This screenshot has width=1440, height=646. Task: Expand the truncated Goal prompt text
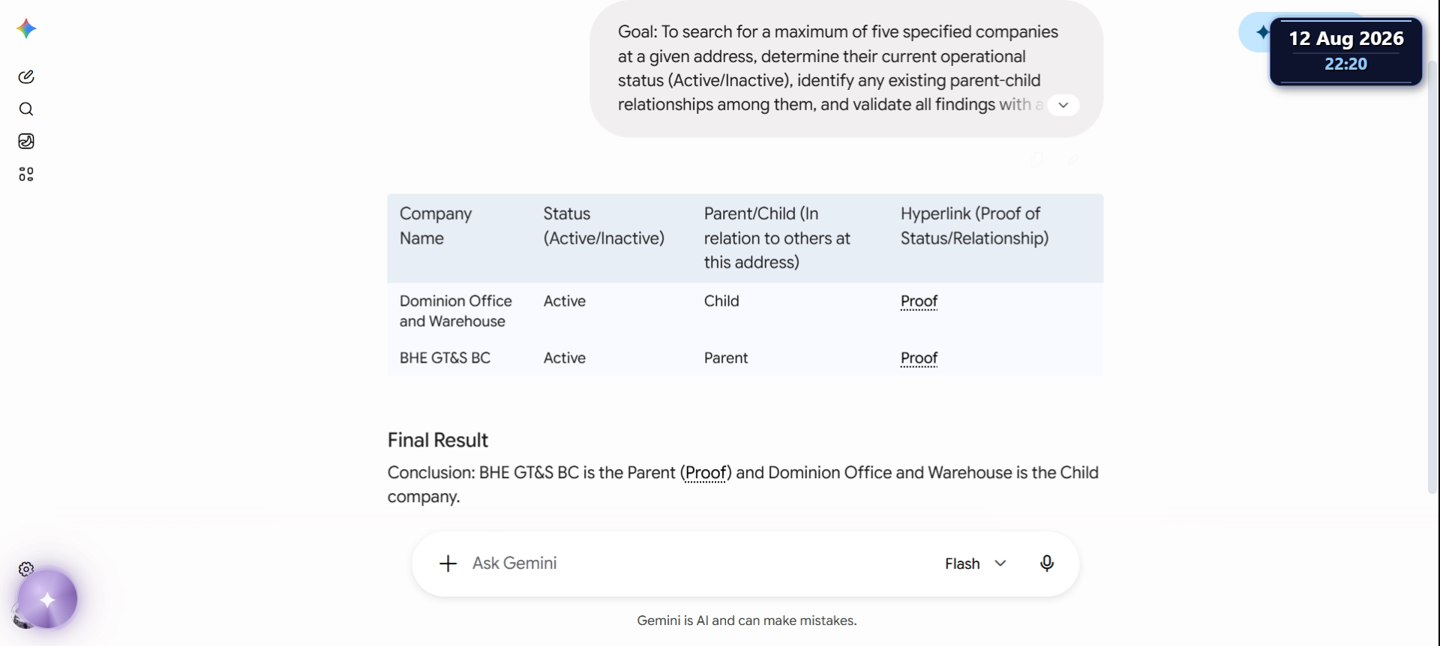[1063, 105]
